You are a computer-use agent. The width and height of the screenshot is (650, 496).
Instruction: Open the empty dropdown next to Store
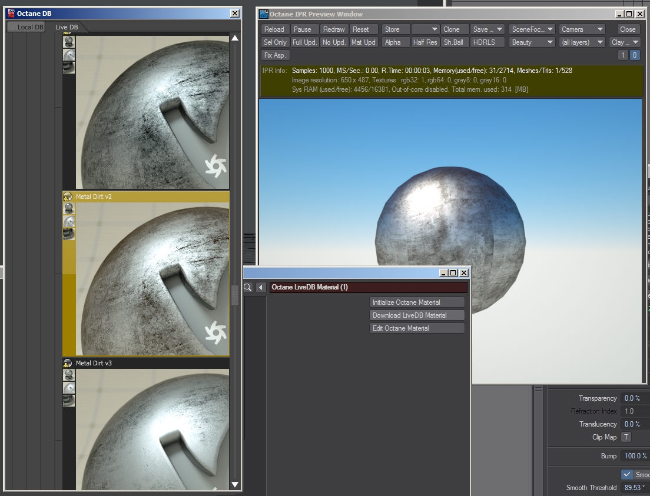[x=425, y=29]
